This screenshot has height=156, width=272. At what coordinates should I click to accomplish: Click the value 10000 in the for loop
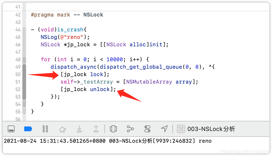(x=114, y=60)
